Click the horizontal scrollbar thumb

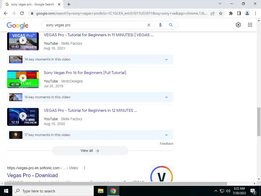tap(116, 184)
